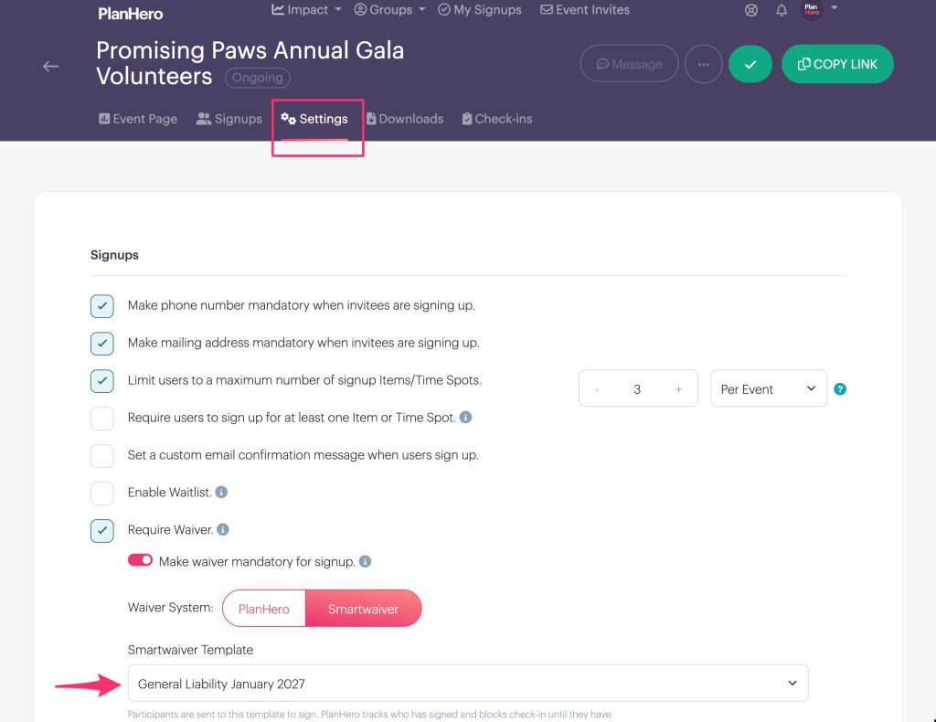Switch to the Signups tab
The height and width of the screenshot is (722, 936).
229,119
